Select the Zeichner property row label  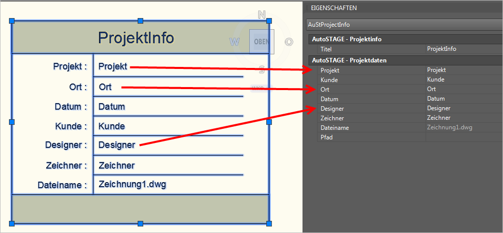pos(332,118)
